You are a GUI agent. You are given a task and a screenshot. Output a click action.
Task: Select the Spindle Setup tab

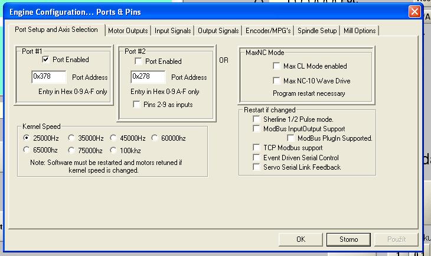coord(317,31)
